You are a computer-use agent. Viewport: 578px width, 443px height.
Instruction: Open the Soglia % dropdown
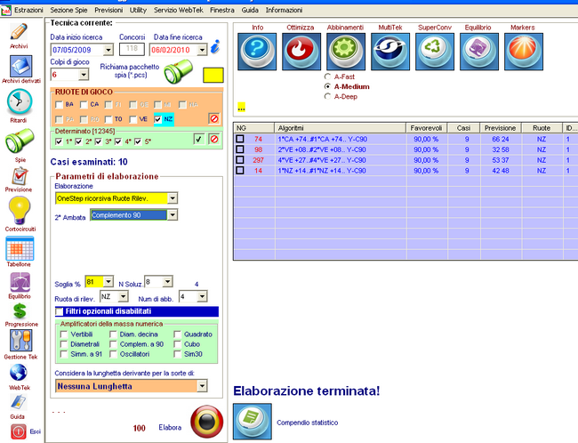108,282
